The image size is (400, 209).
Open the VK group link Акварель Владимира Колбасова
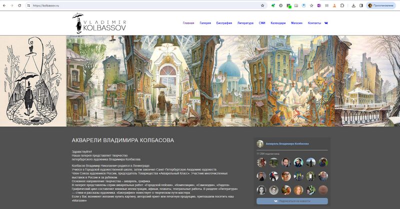coord(287,144)
